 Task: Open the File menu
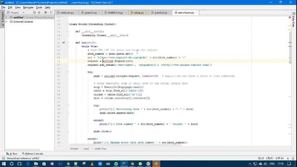tap(3, 7)
